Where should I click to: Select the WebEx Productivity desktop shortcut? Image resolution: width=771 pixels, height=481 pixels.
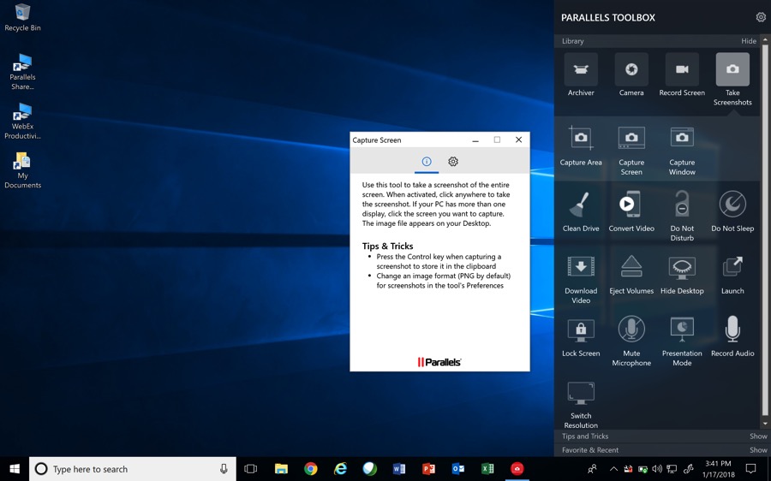[x=22, y=121]
